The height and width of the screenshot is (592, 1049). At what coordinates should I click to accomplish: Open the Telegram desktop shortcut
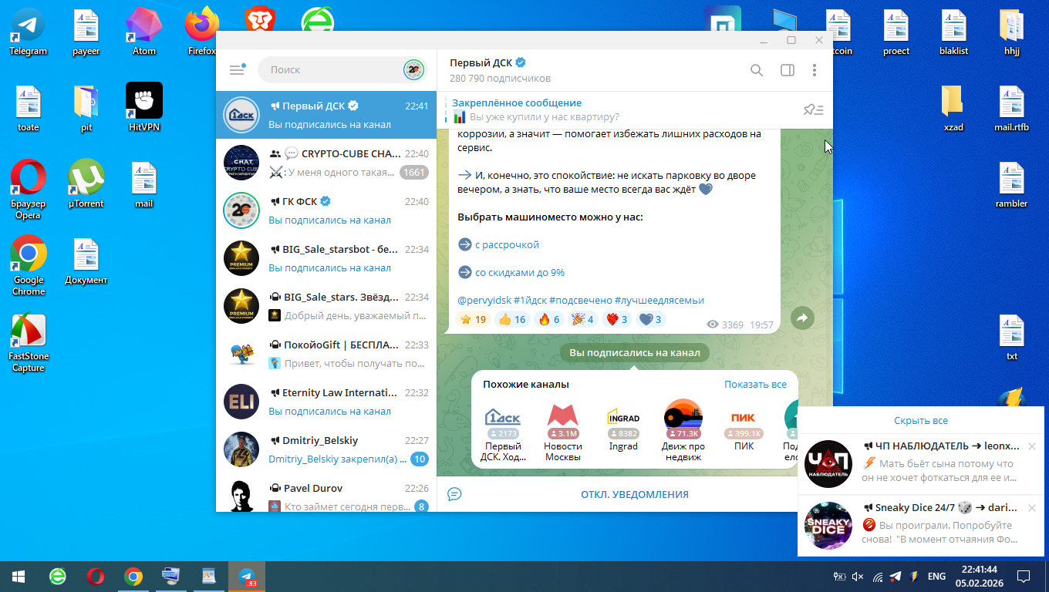[29, 32]
